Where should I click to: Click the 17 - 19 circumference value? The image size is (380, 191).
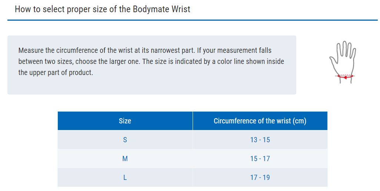click(260, 177)
